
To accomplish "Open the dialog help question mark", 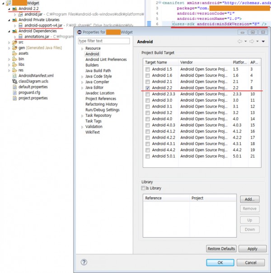I will click(84, 262).
